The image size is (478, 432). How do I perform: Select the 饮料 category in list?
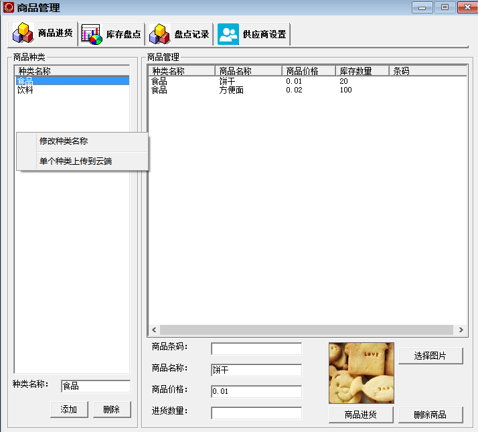coord(25,90)
